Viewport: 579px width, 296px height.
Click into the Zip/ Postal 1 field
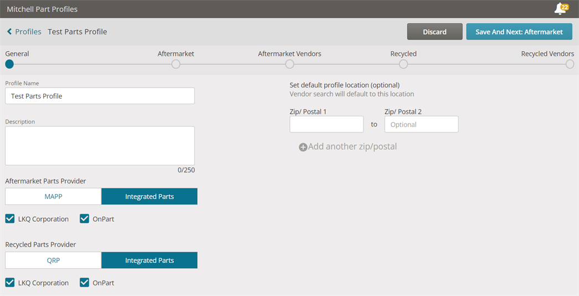[x=326, y=124]
